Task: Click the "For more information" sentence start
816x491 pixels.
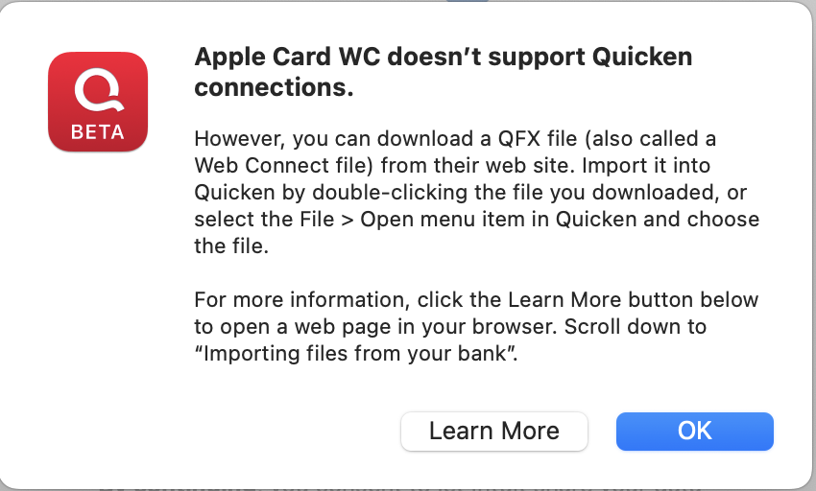Action: [x=299, y=300]
